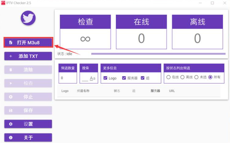
Task: Select the 在线 radio button
Action: point(168,77)
